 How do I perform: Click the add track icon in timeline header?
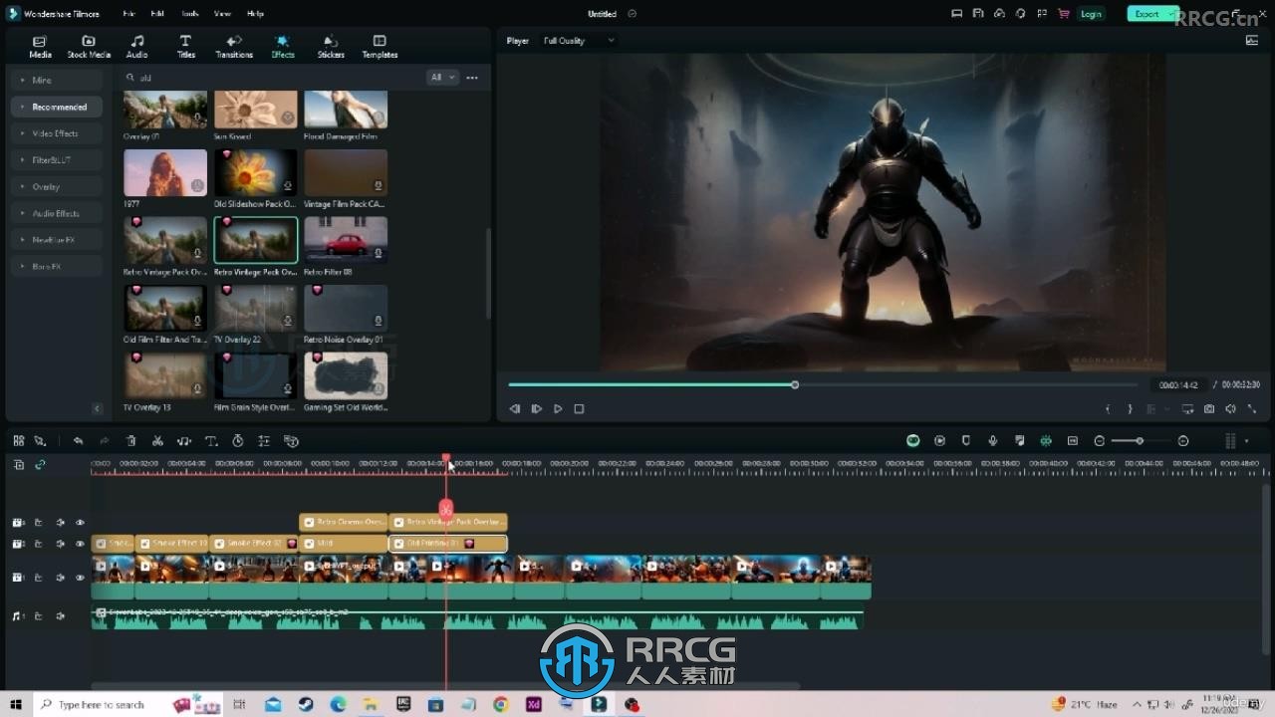[x=18, y=464]
